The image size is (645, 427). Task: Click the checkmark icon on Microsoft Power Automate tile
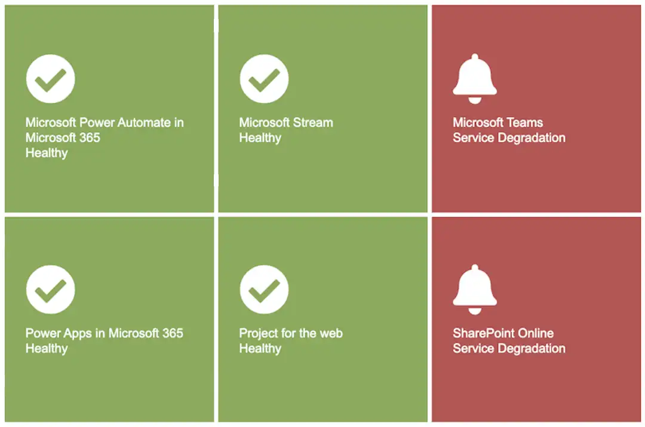[50, 78]
